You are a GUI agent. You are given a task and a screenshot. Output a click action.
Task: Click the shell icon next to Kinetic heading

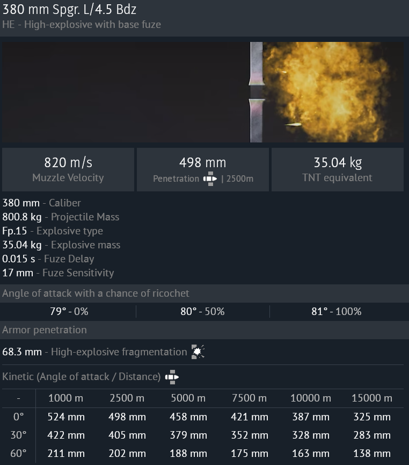click(x=172, y=377)
